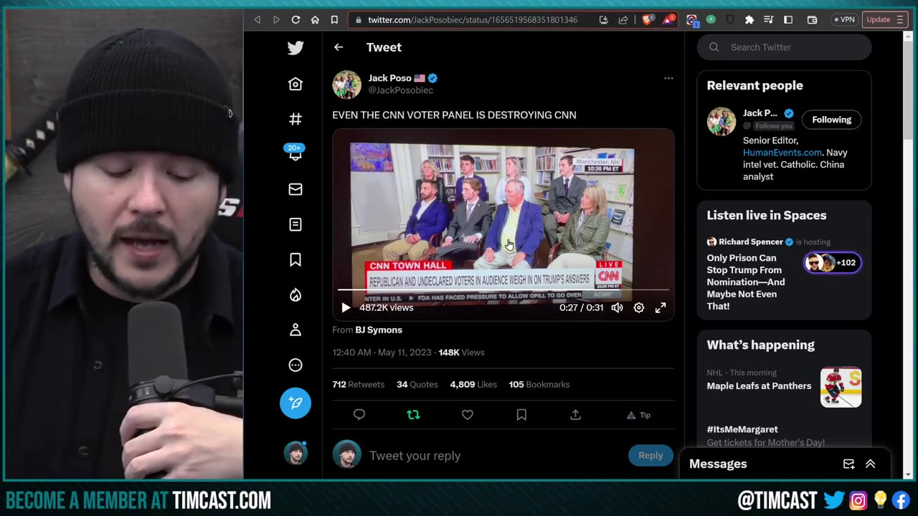View the 34 Quotes list

417,385
